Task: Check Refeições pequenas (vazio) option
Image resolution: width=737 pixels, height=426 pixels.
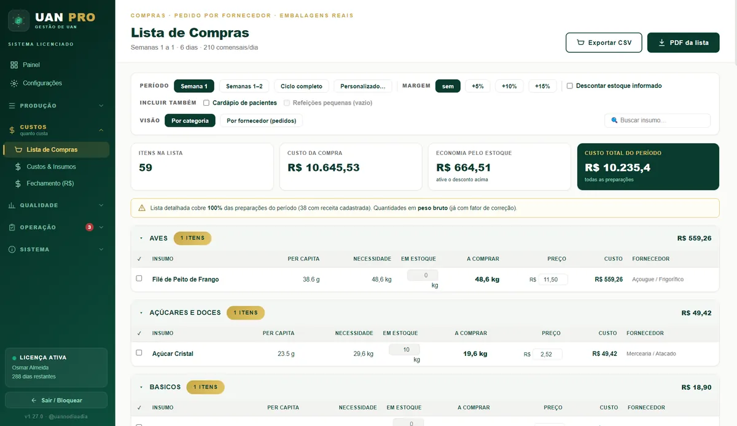Action: click(x=287, y=103)
